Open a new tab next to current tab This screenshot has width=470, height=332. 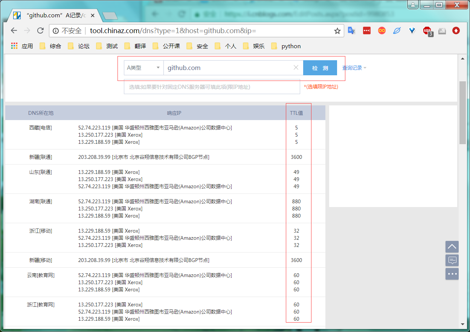pyautogui.click(x=110, y=16)
